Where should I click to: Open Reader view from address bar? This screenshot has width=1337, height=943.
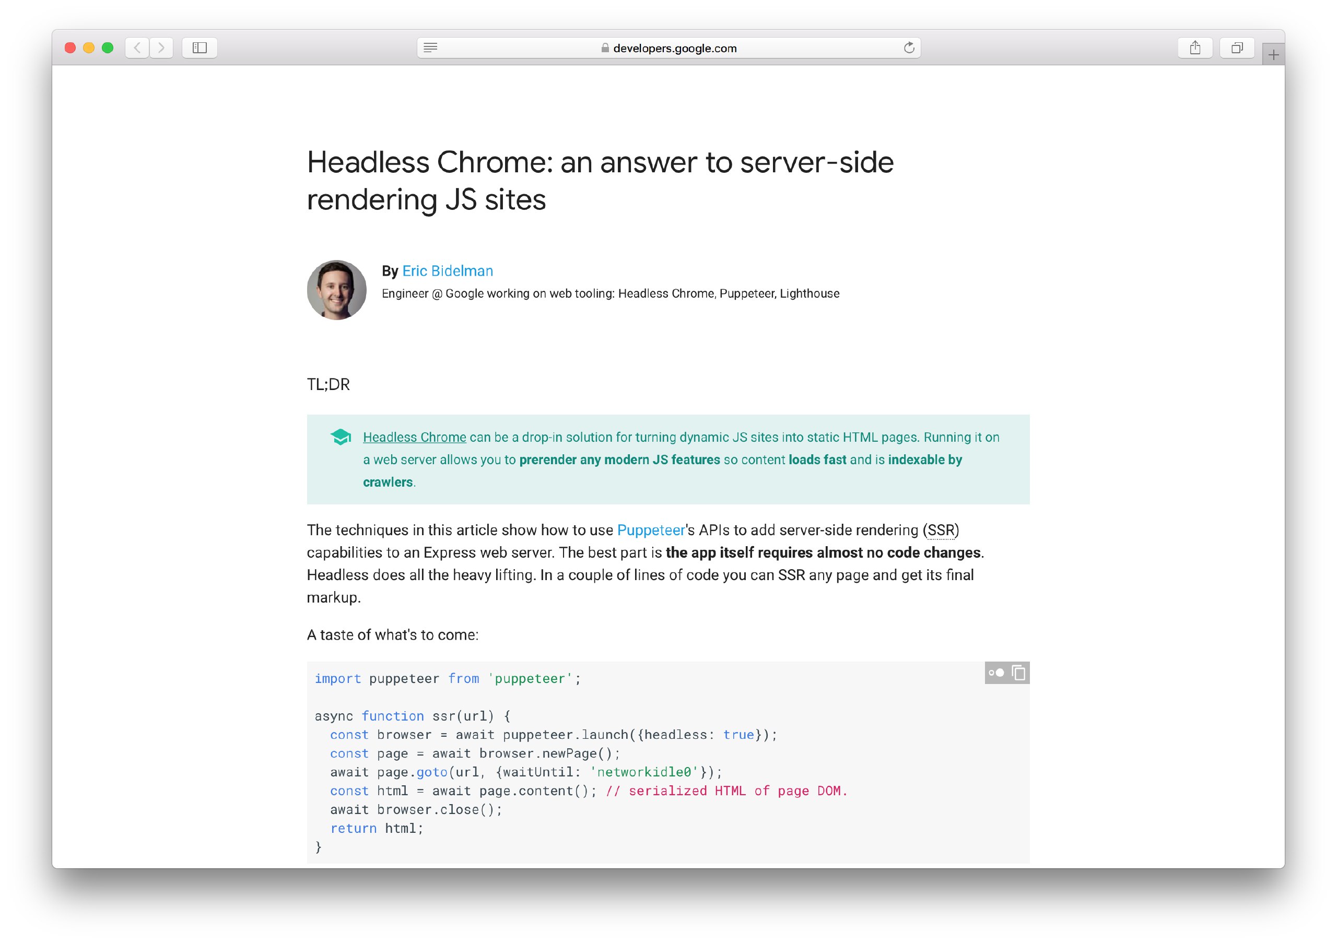[x=430, y=48]
